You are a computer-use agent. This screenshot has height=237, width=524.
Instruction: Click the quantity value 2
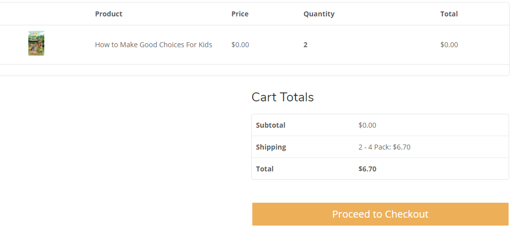point(306,45)
